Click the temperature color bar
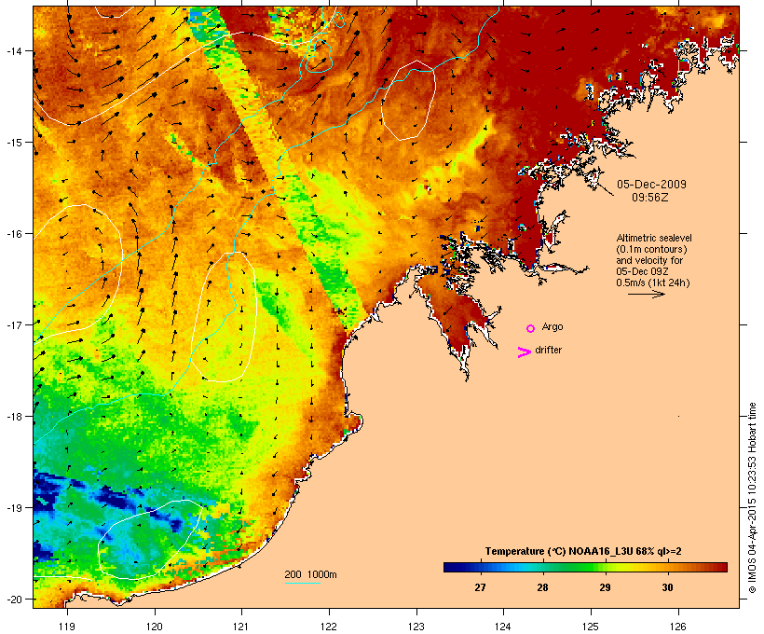The width and height of the screenshot is (764, 634). tap(585, 567)
